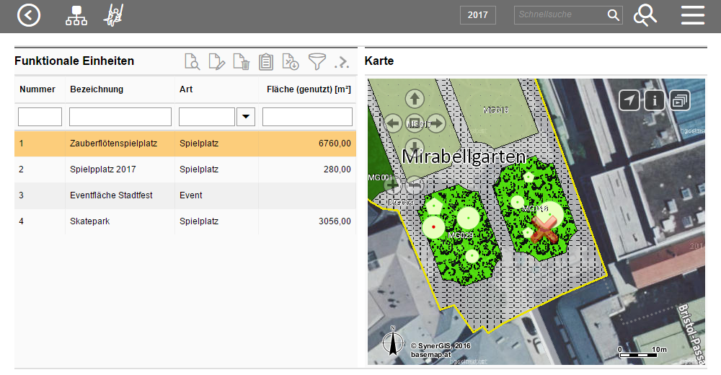Click the red dot tree marker

pyautogui.click(x=433, y=227)
